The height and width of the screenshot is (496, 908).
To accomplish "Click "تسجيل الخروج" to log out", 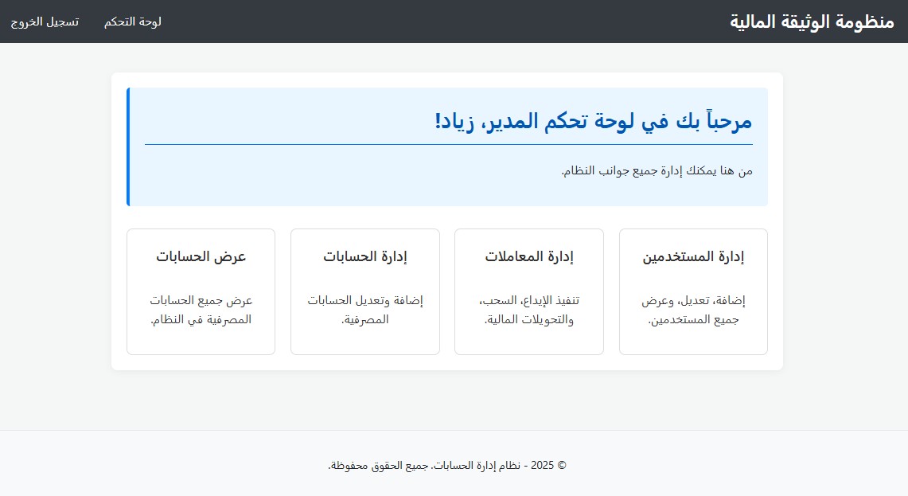I will coord(45,21).
